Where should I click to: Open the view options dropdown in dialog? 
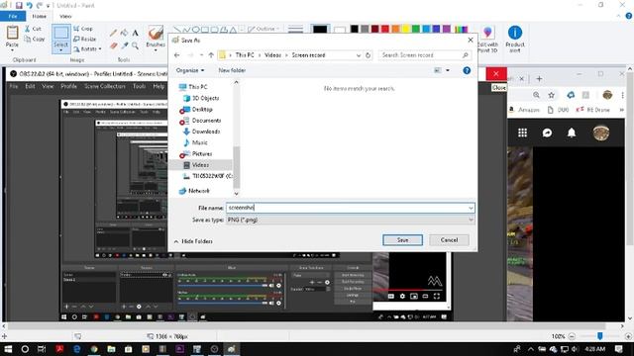(x=448, y=70)
